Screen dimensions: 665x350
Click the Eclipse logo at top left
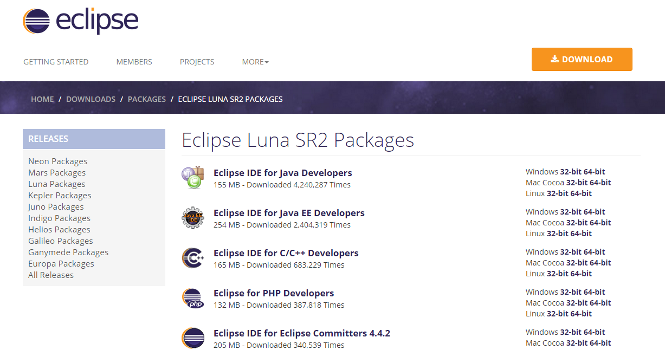(80, 21)
